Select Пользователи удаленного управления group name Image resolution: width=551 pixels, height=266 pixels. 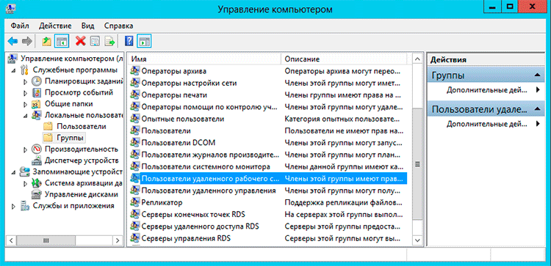pyautogui.click(x=208, y=191)
